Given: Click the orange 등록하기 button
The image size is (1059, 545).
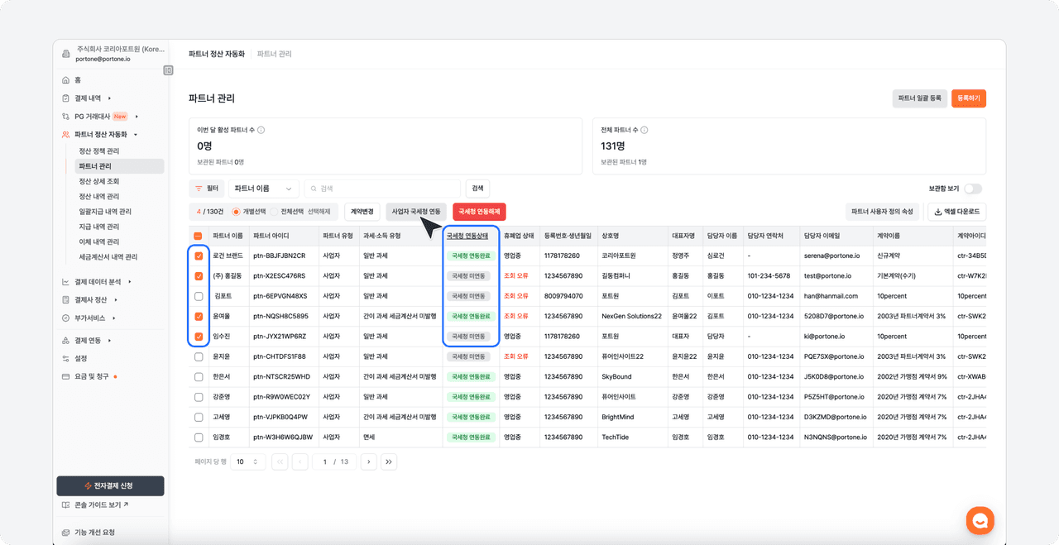Looking at the screenshot, I should click(x=968, y=98).
